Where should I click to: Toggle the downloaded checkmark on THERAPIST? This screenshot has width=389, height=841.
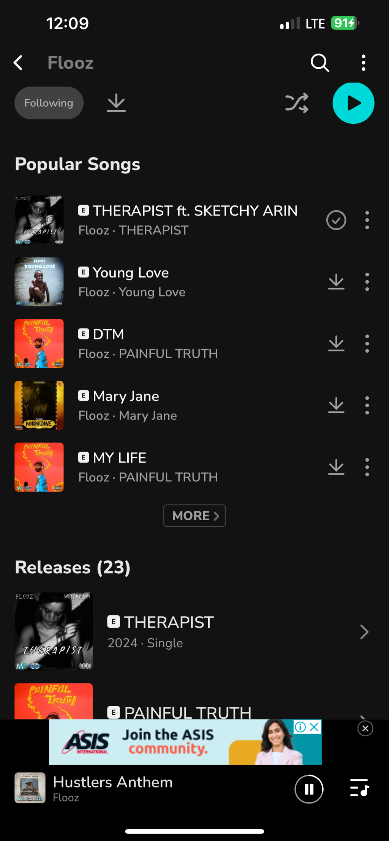336,220
